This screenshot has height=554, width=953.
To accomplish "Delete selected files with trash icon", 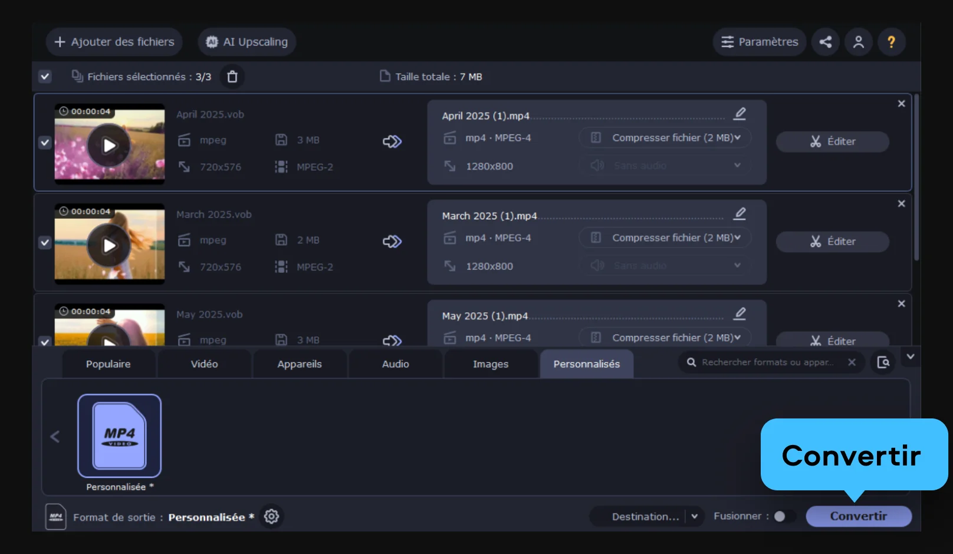I will (x=232, y=77).
